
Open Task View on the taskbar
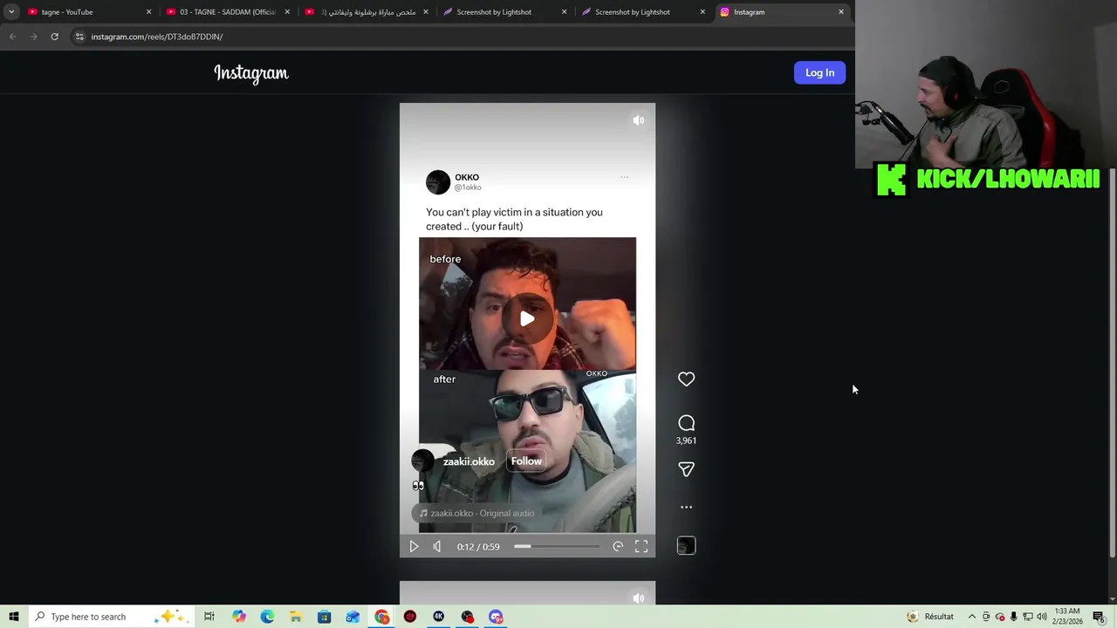(209, 617)
